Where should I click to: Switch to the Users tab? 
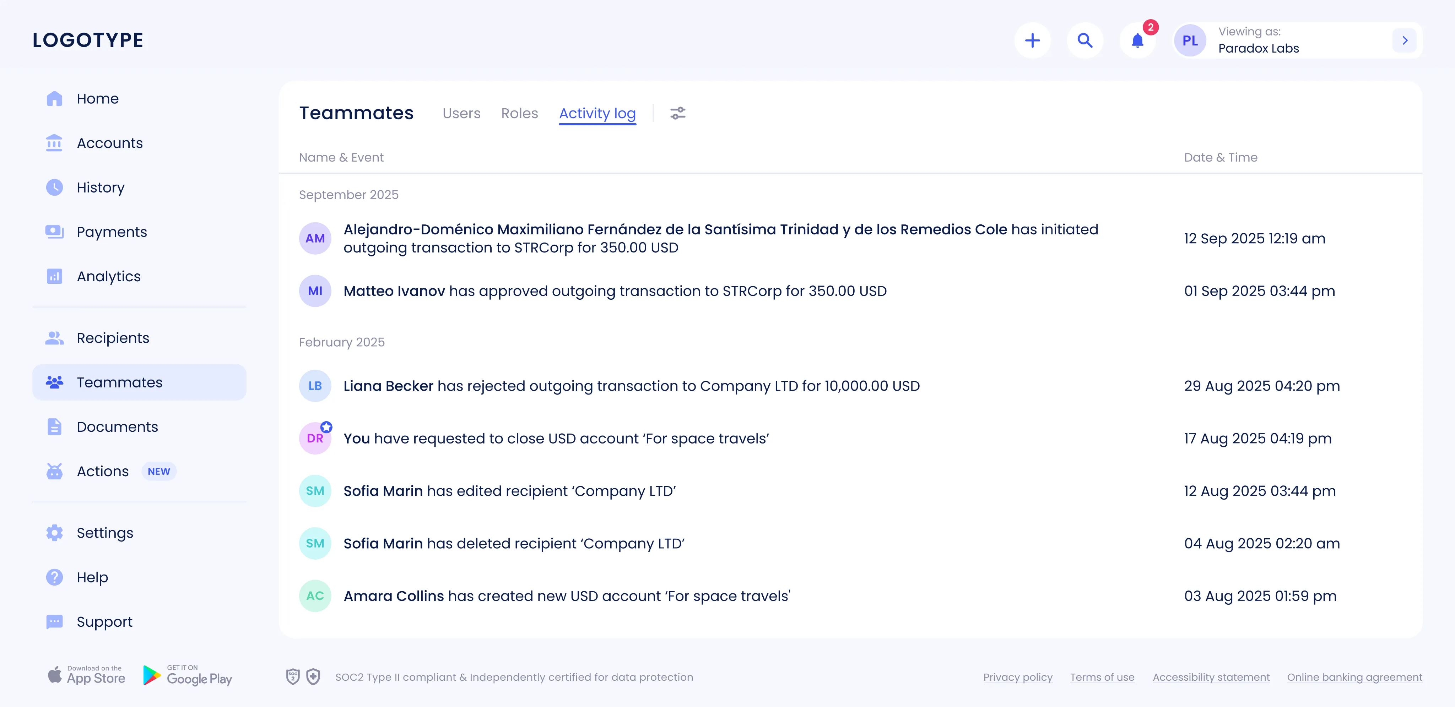point(461,113)
